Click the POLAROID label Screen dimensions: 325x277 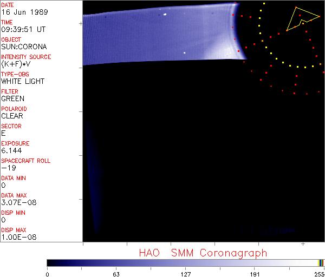[x=14, y=109]
